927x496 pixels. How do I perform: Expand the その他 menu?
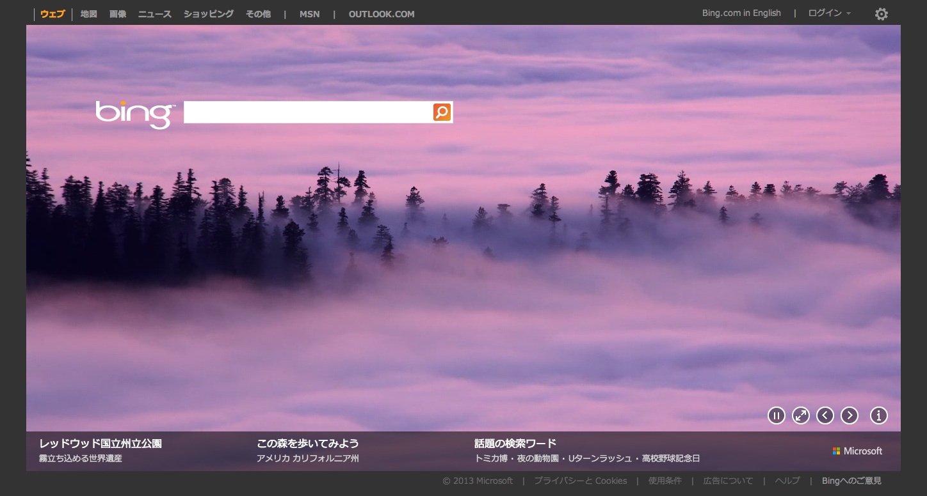[258, 14]
